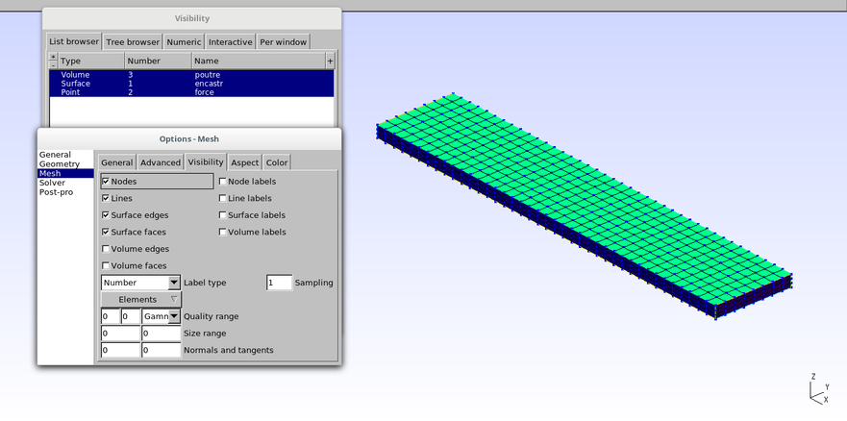Click the '*' select-all button beside Type
Viewport: 847px width, 421px height.
53,57
